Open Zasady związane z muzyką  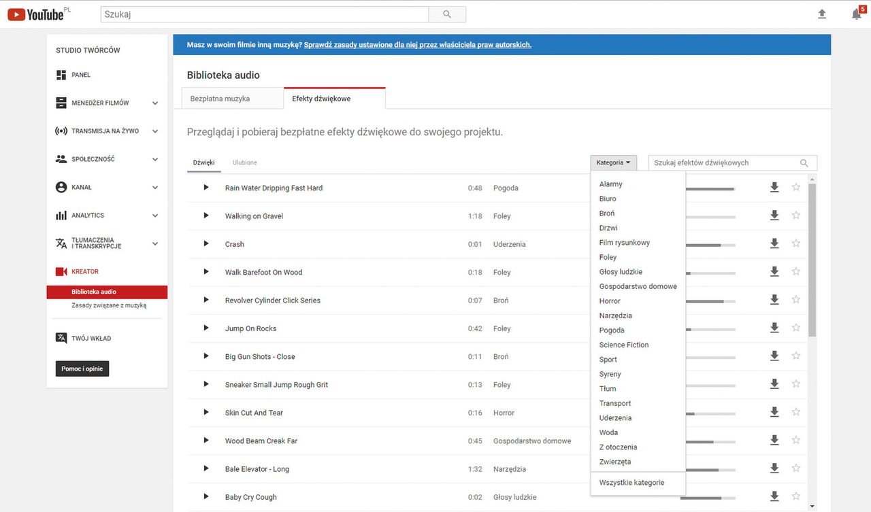[x=109, y=305]
